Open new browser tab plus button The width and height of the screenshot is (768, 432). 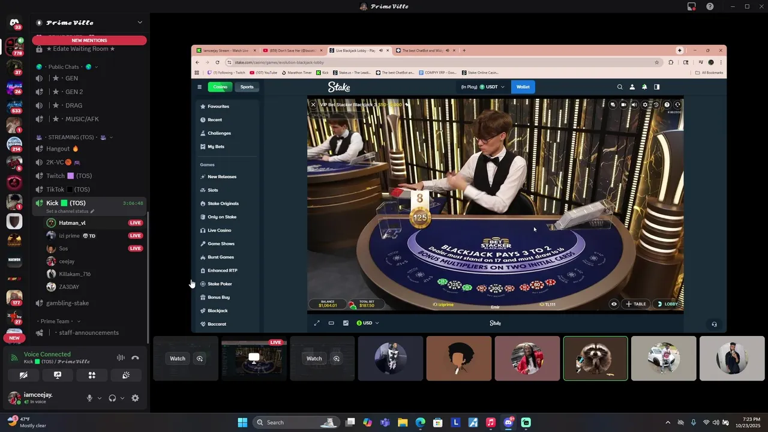(x=464, y=50)
